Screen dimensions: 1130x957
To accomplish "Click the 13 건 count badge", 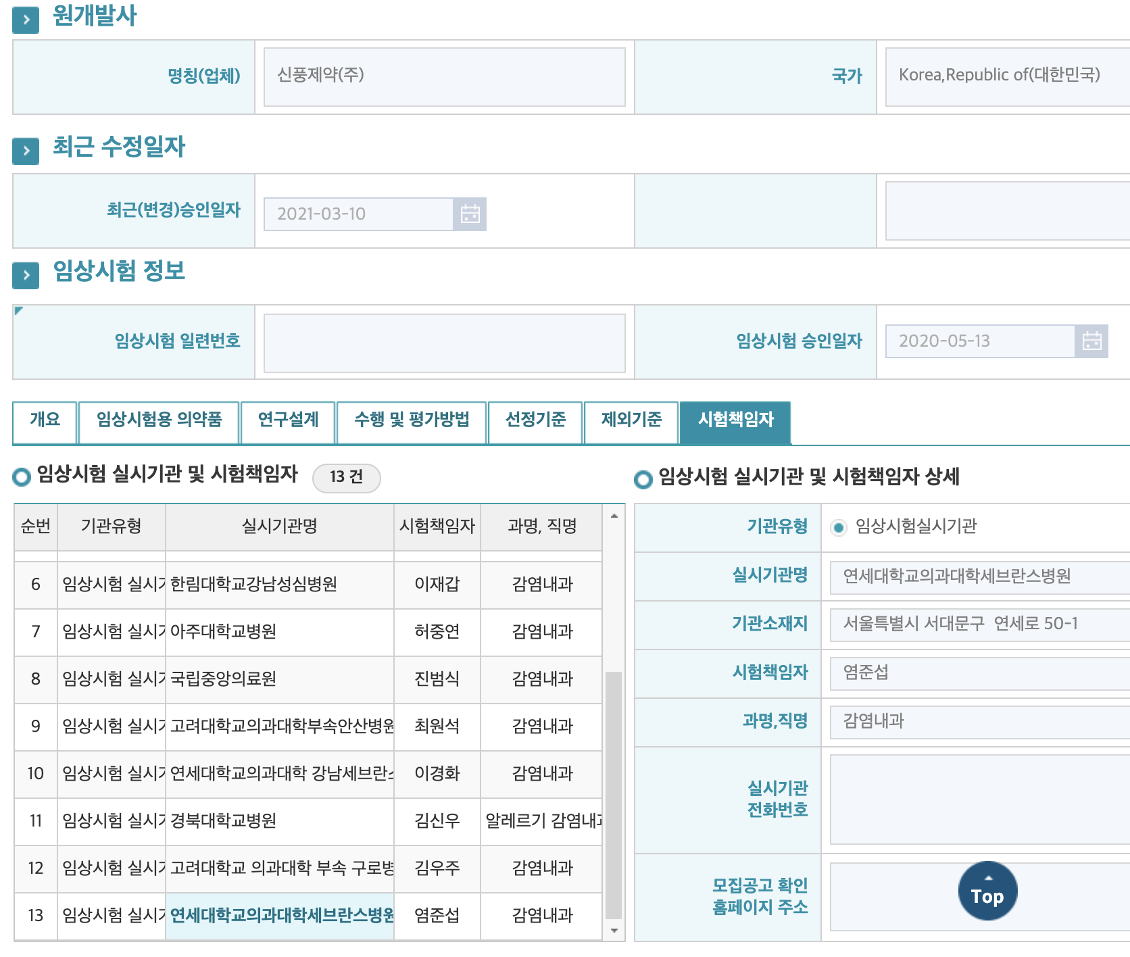I will click(x=346, y=477).
